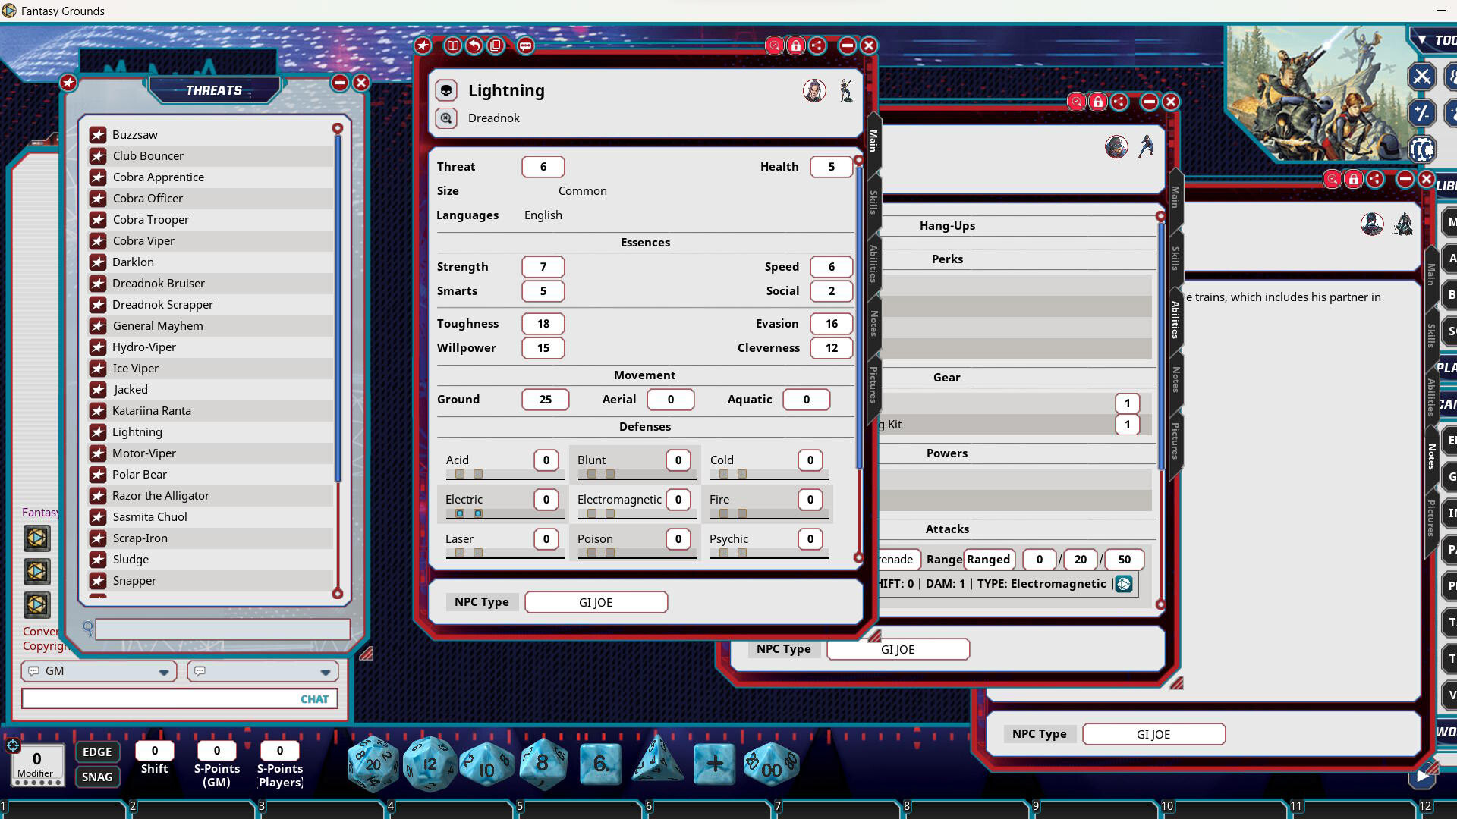The height and width of the screenshot is (819, 1457).
Task: Roll the blue d20 die
Action: click(373, 764)
